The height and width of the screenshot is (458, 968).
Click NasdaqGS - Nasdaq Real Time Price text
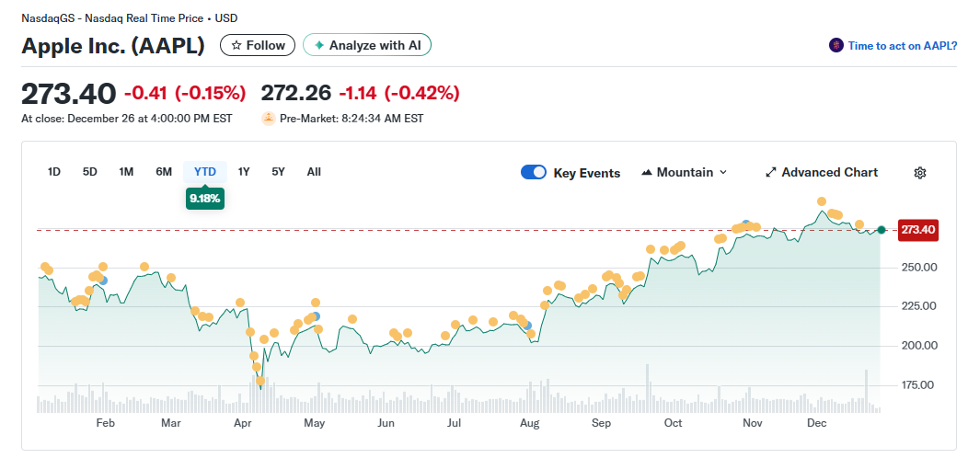point(113,17)
